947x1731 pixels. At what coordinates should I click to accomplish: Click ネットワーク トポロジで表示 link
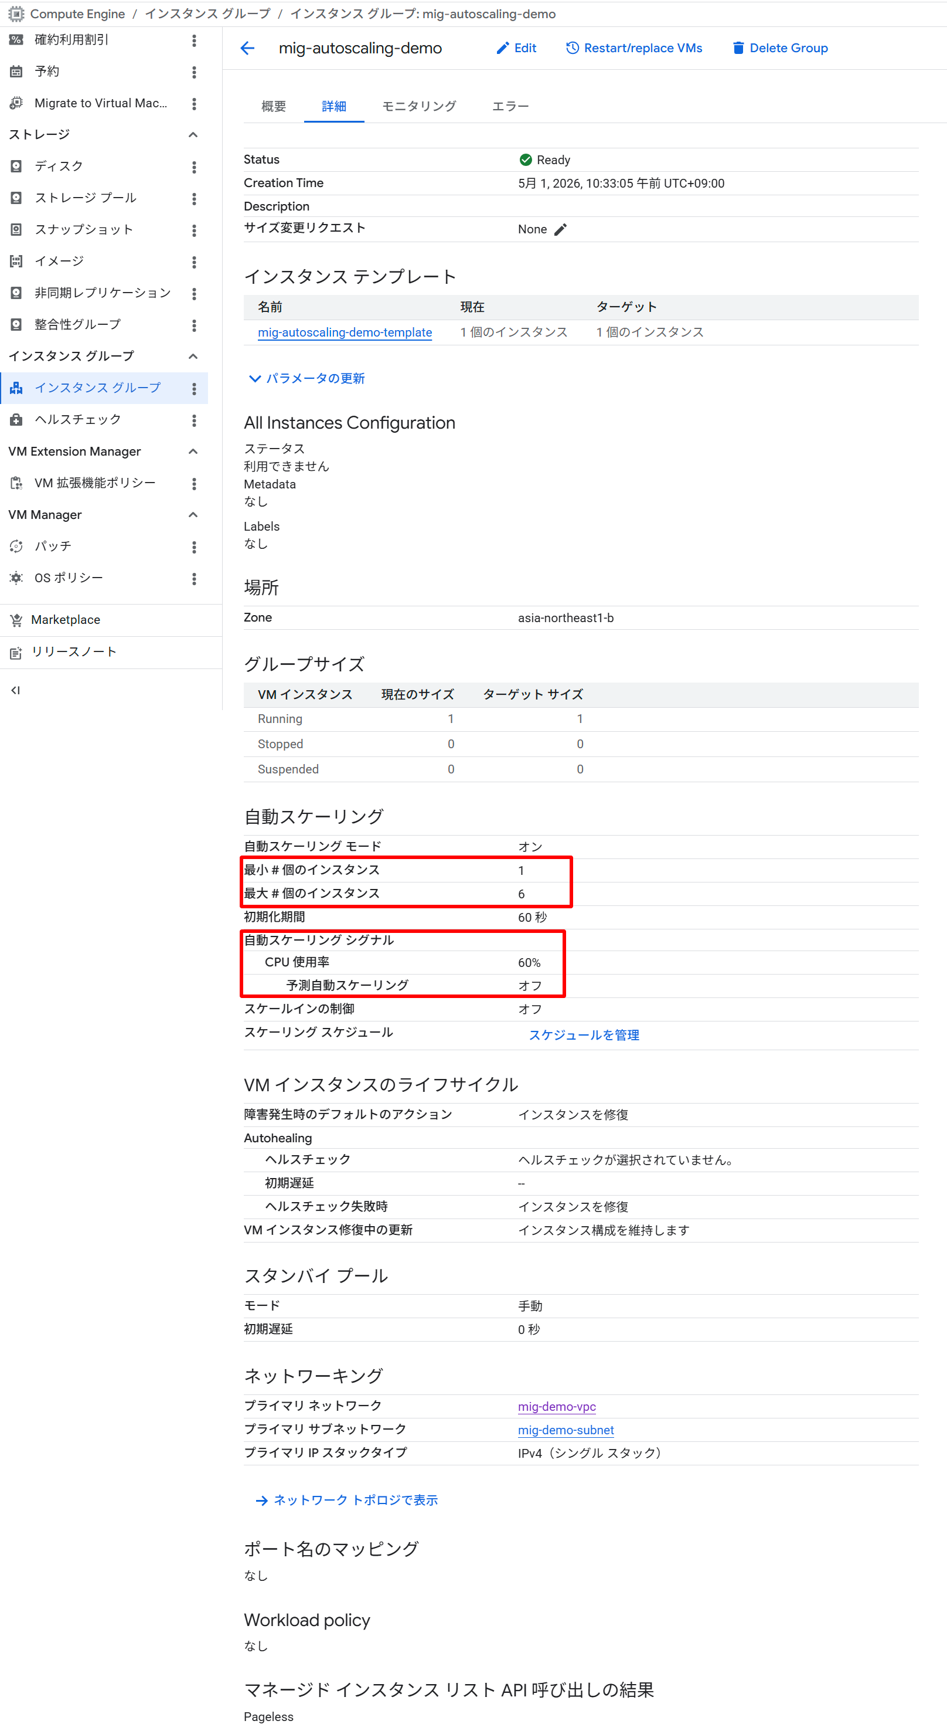(346, 1500)
